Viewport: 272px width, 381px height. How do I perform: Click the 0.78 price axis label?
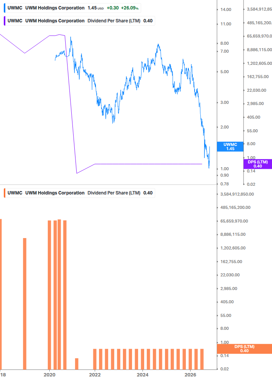click(x=225, y=184)
